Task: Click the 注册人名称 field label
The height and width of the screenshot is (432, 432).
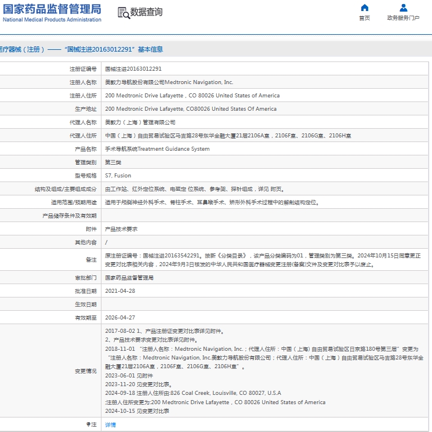Action: tap(83, 82)
